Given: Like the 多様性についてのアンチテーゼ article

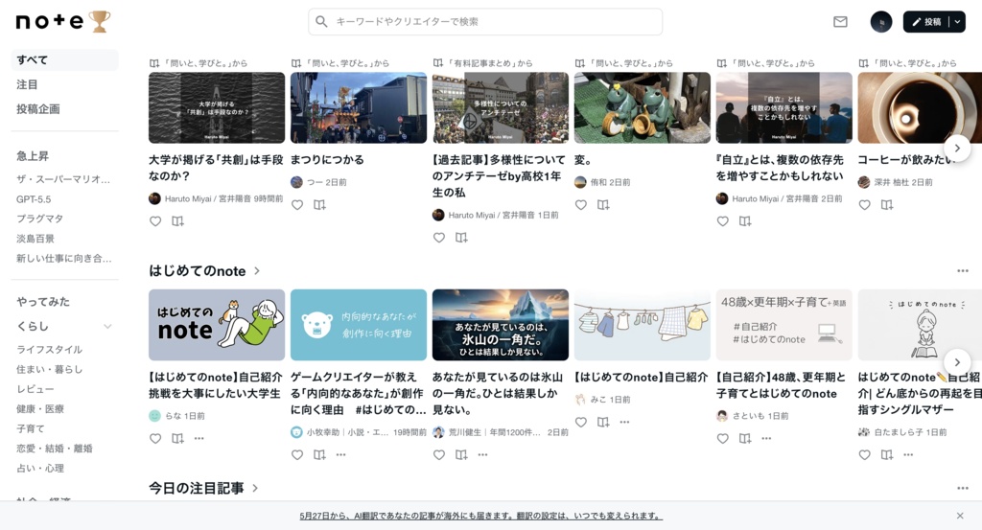Looking at the screenshot, I should (x=439, y=237).
